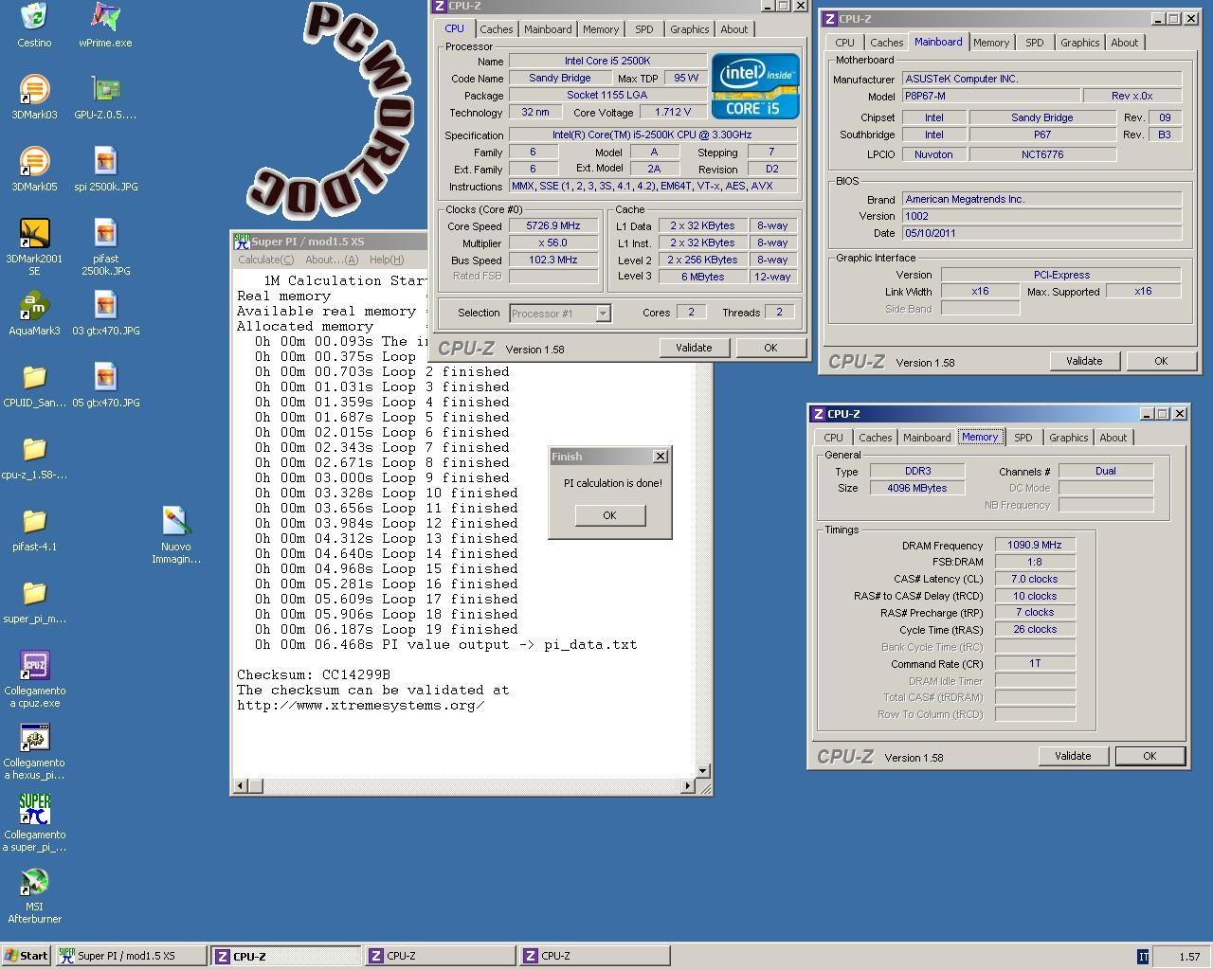Open 05 gtx470.JPG image file
1213x970 pixels.
tap(105, 386)
